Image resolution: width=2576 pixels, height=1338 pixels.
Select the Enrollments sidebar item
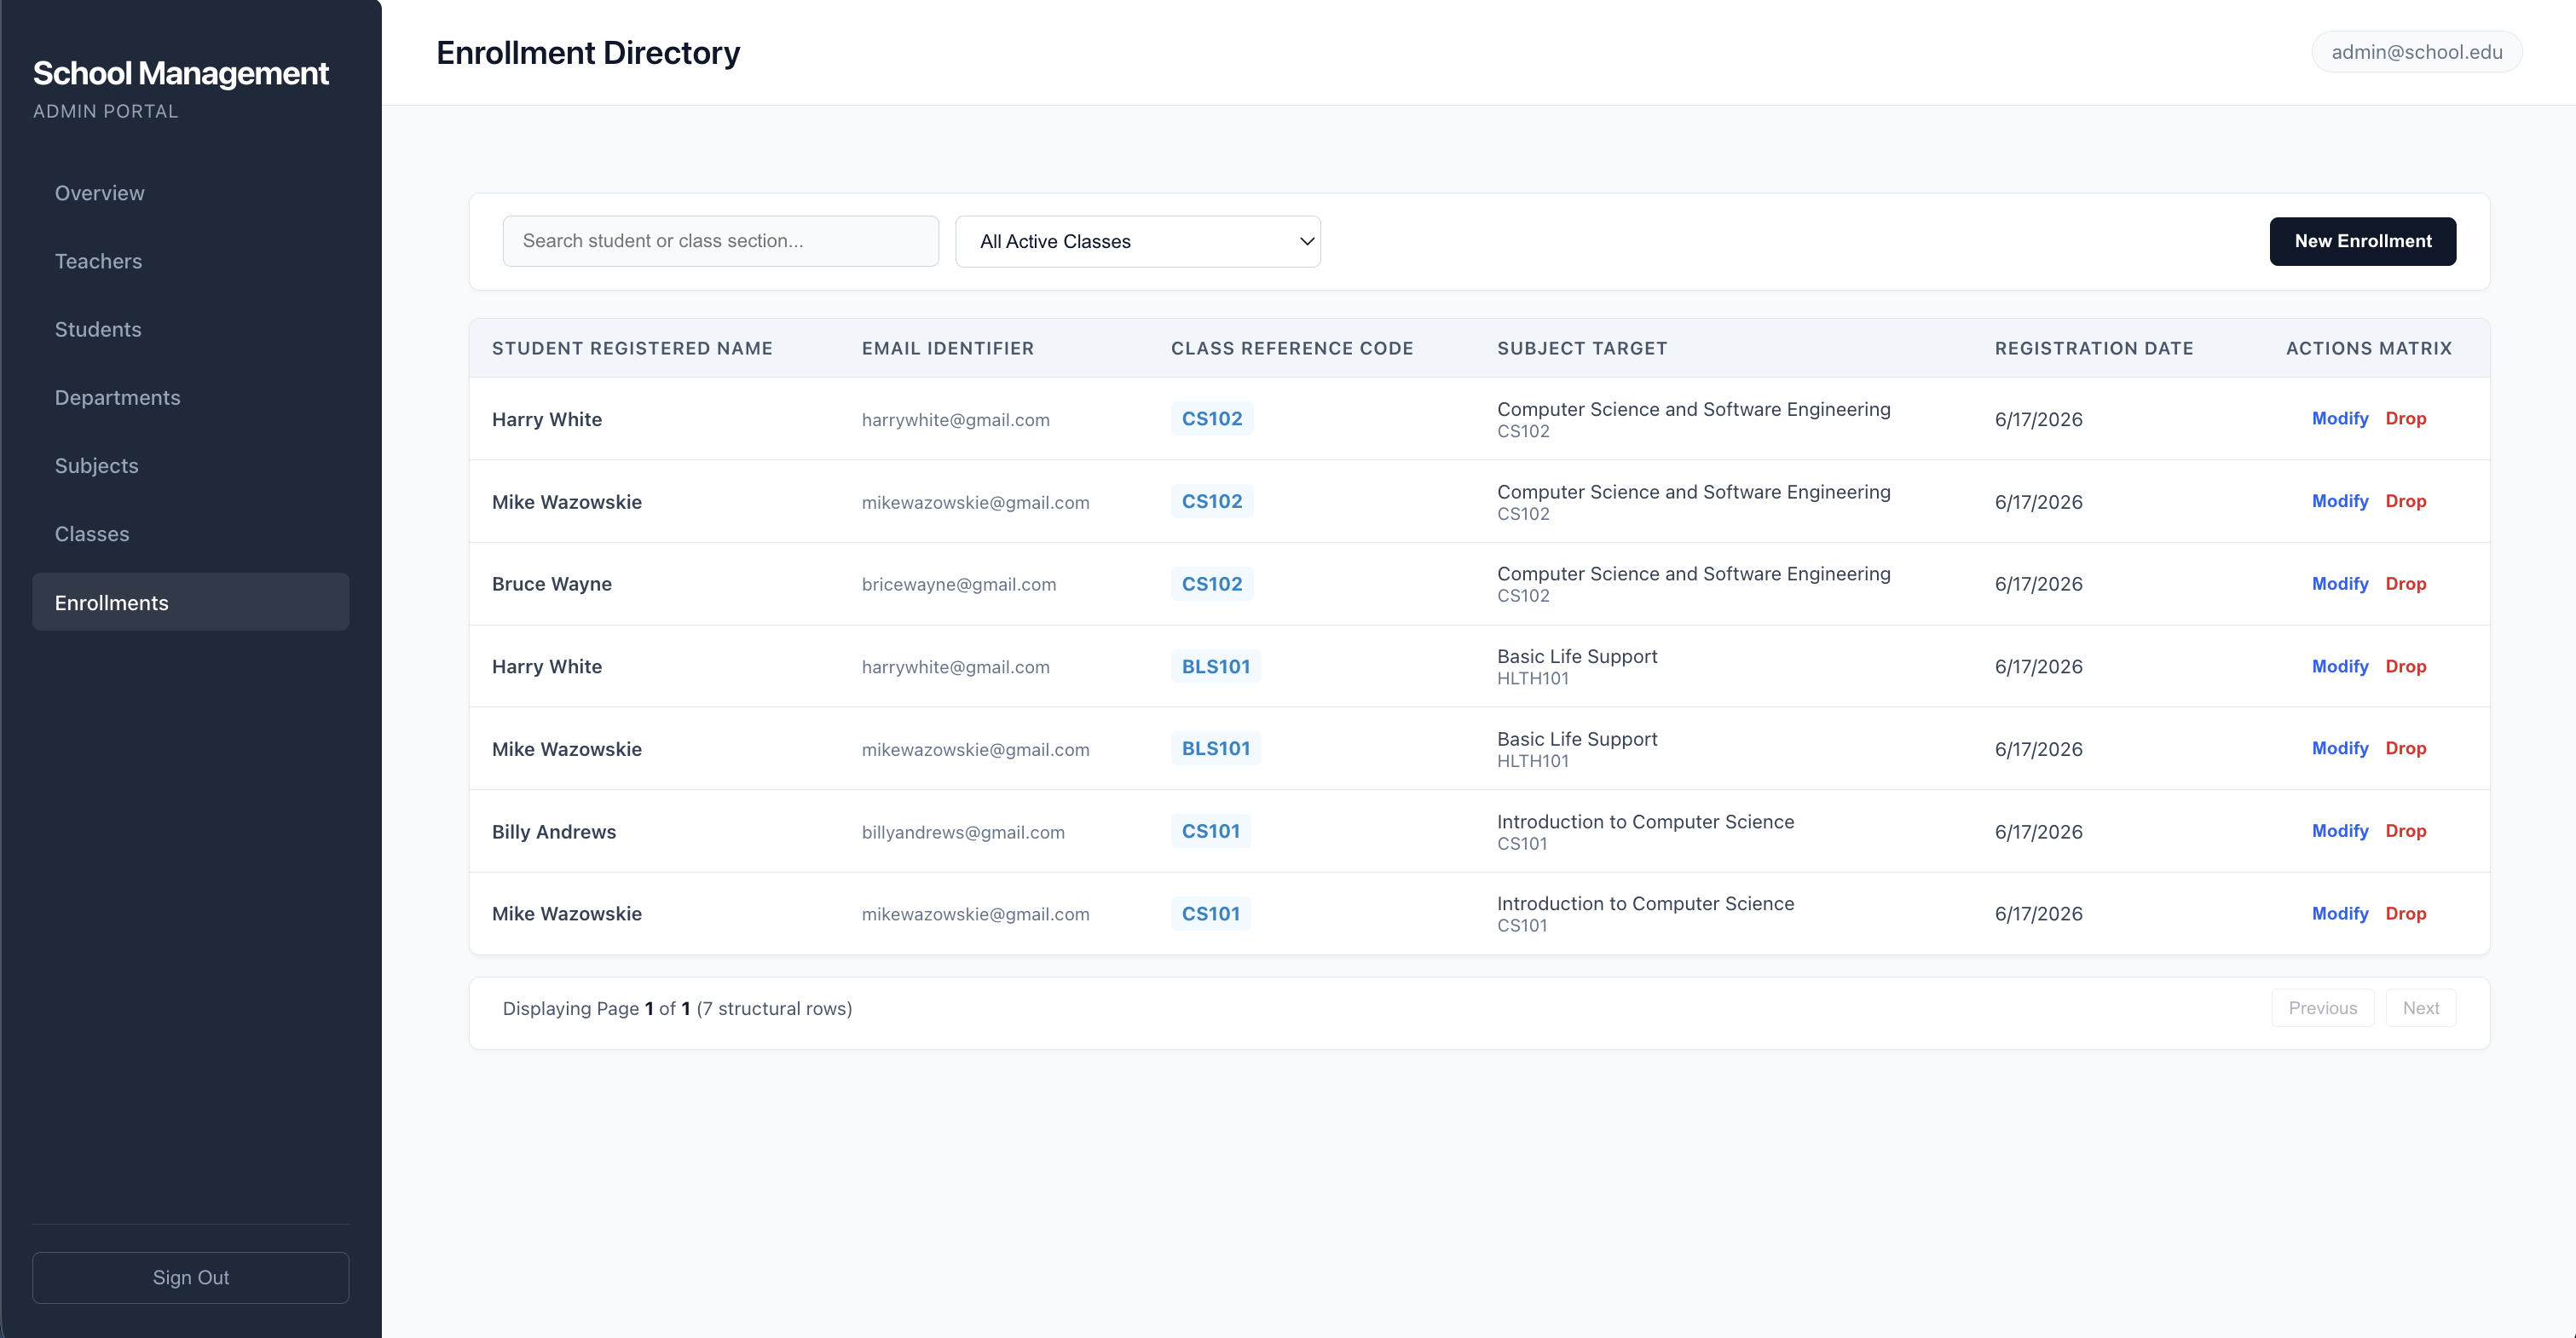point(190,602)
